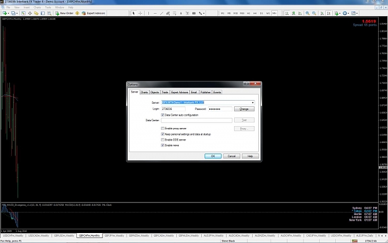Select the Equidistant Channel tool

(x=168, y=13)
